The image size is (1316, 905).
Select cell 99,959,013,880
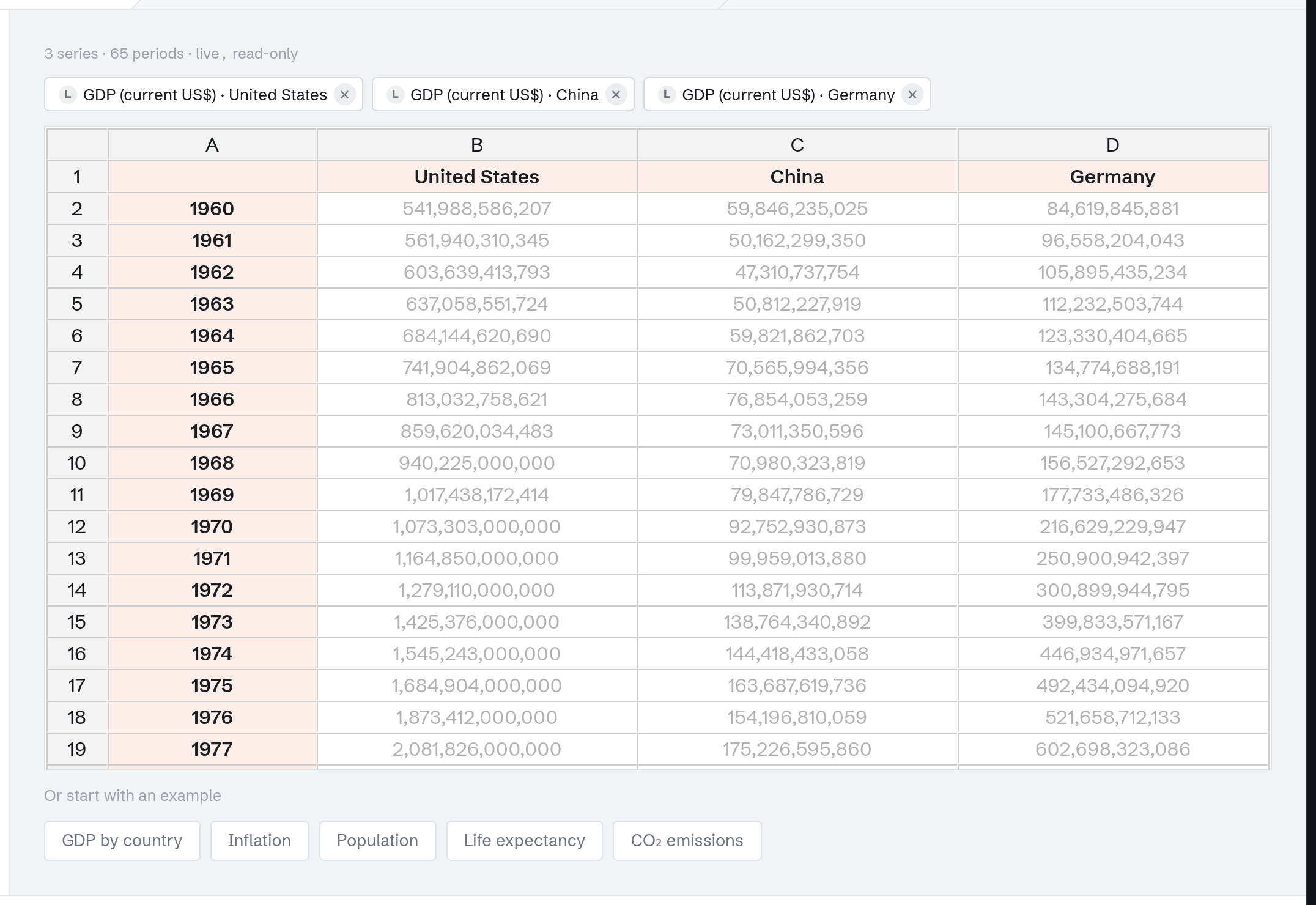click(797, 558)
